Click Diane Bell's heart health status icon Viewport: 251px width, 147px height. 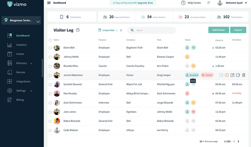pyautogui.click(x=193, y=47)
